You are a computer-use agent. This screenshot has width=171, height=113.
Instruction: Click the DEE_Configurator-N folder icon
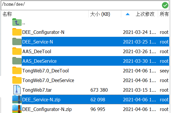click(x=17, y=32)
